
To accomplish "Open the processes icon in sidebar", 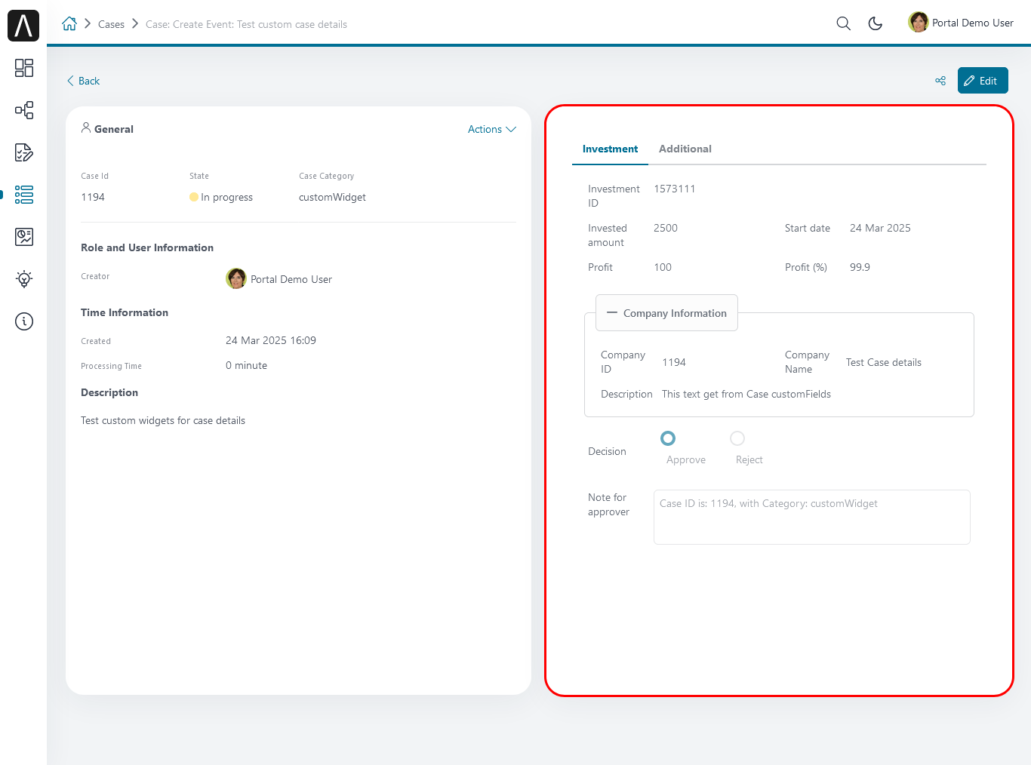I will (x=24, y=110).
